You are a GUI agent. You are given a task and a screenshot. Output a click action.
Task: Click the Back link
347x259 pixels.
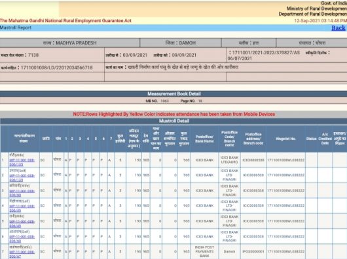click(x=338, y=28)
